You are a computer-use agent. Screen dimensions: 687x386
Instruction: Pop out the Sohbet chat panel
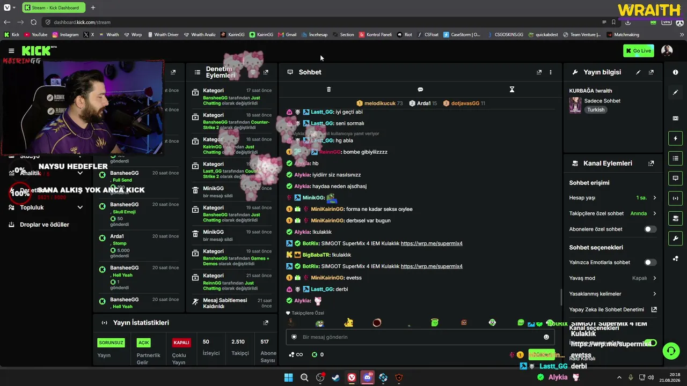pyautogui.click(x=539, y=72)
